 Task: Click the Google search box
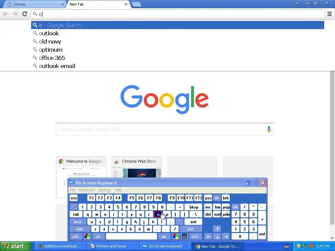[x=165, y=129]
